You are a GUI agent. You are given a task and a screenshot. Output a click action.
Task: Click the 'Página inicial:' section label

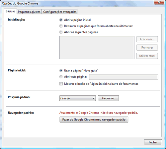(x=17, y=70)
